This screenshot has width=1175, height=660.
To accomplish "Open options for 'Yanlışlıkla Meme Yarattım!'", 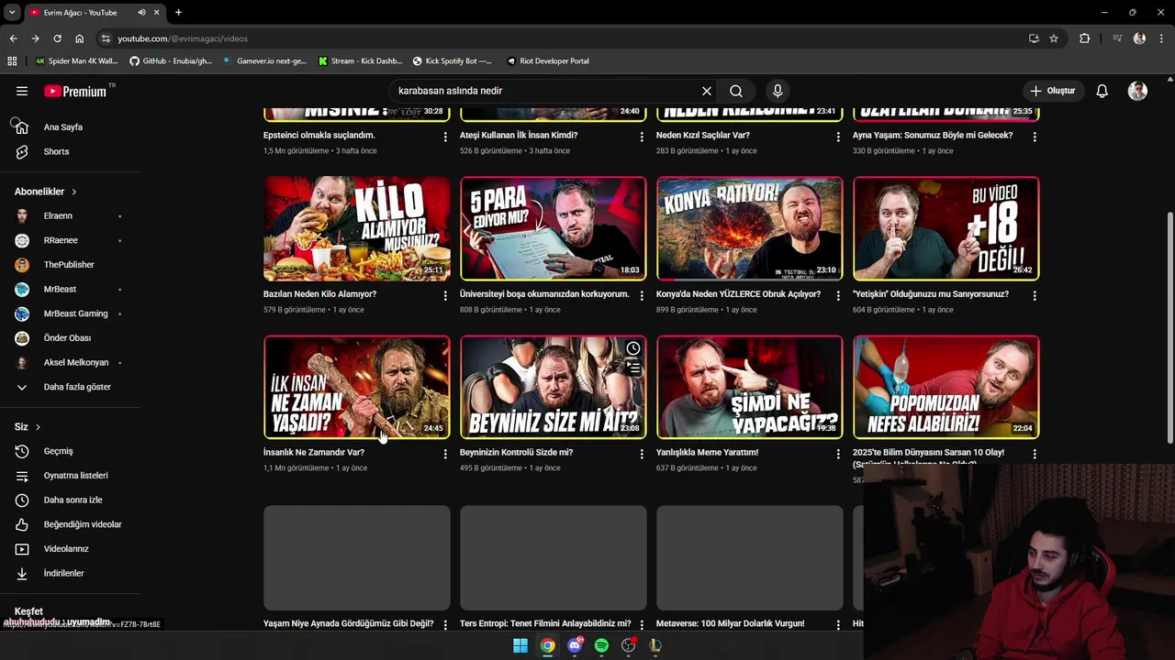I will click(838, 454).
